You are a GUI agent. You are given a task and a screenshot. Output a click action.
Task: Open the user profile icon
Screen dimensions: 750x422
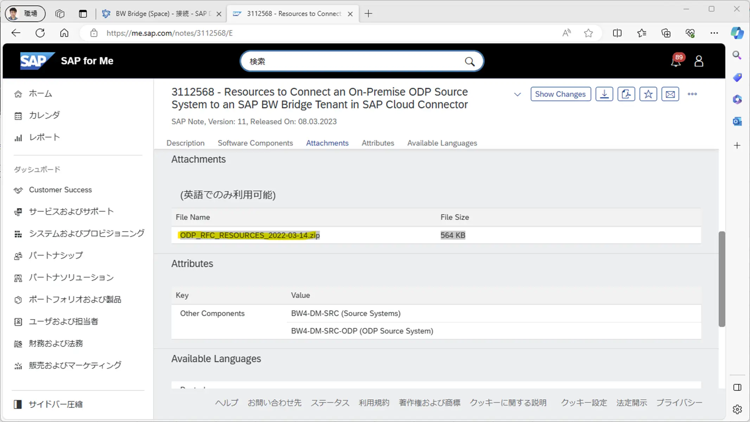click(x=699, y=61)
